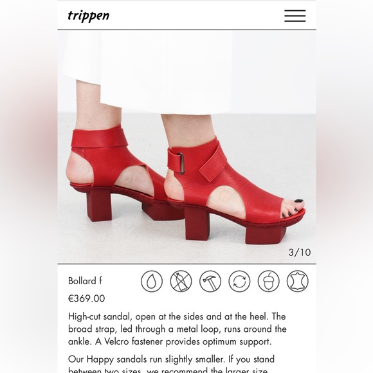The image size is (373, 373).
Task: Open the hamburger navigation menu
Action: [295, 15]
